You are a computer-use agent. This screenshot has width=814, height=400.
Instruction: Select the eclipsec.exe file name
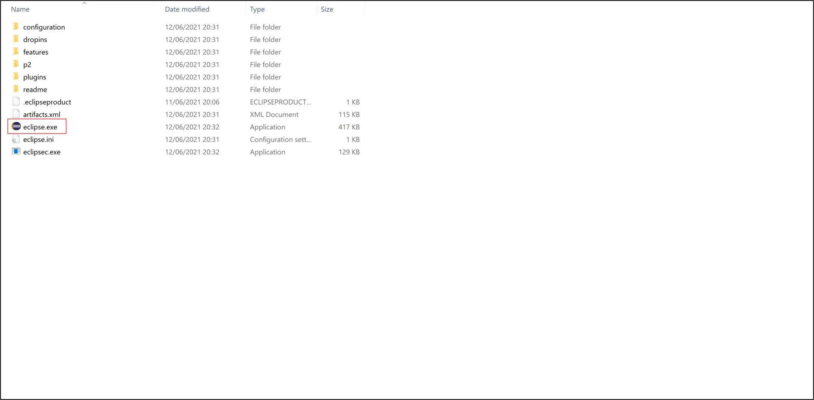[x=42, y=152]
